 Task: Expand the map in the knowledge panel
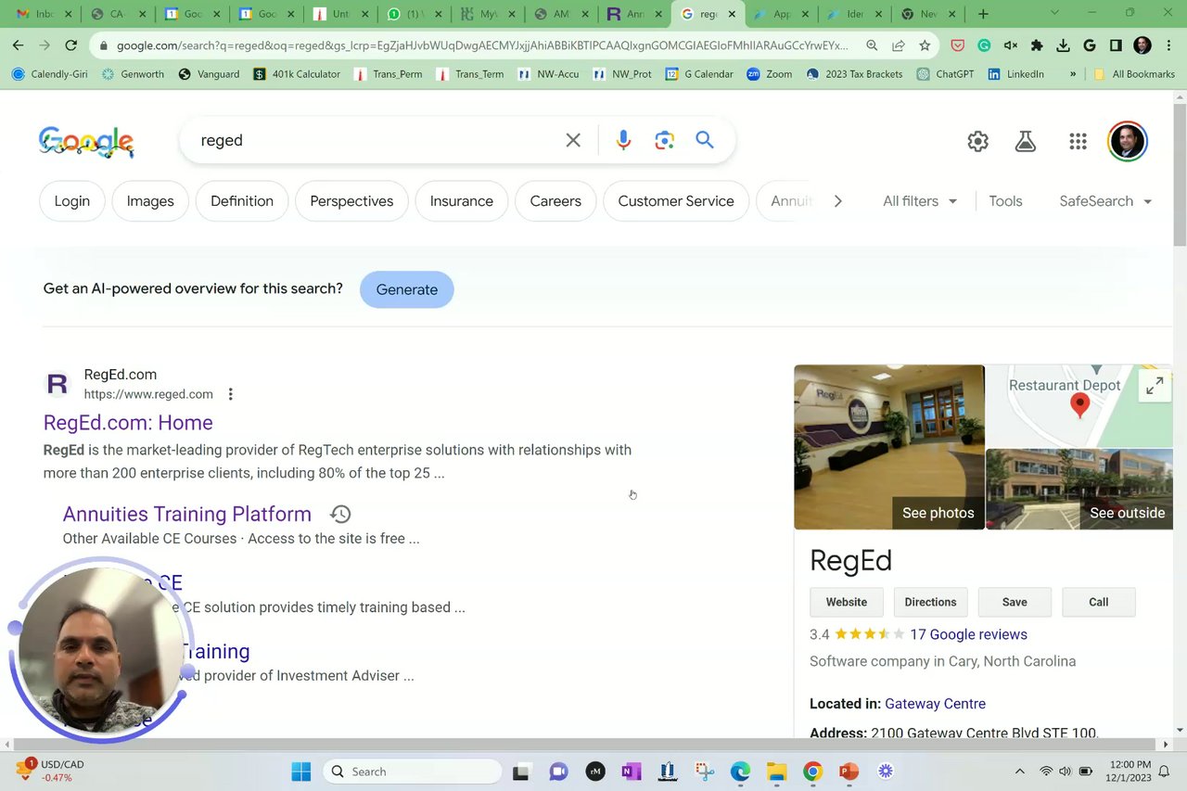tap(1155, 386)
